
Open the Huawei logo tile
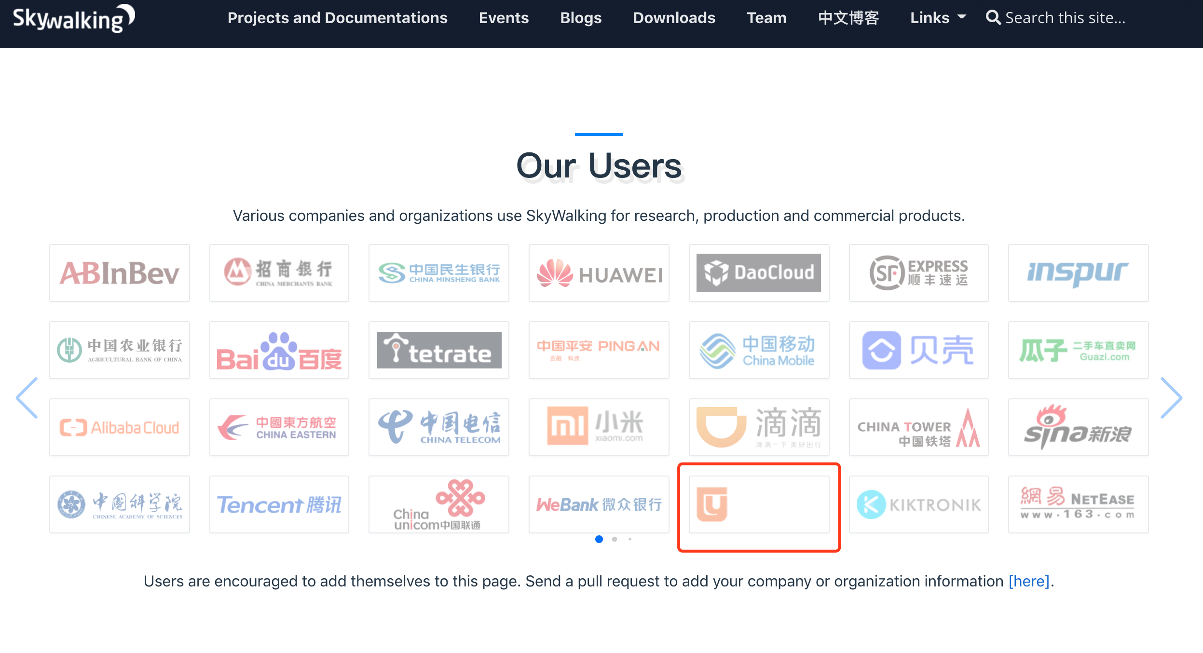pos(599,273)
